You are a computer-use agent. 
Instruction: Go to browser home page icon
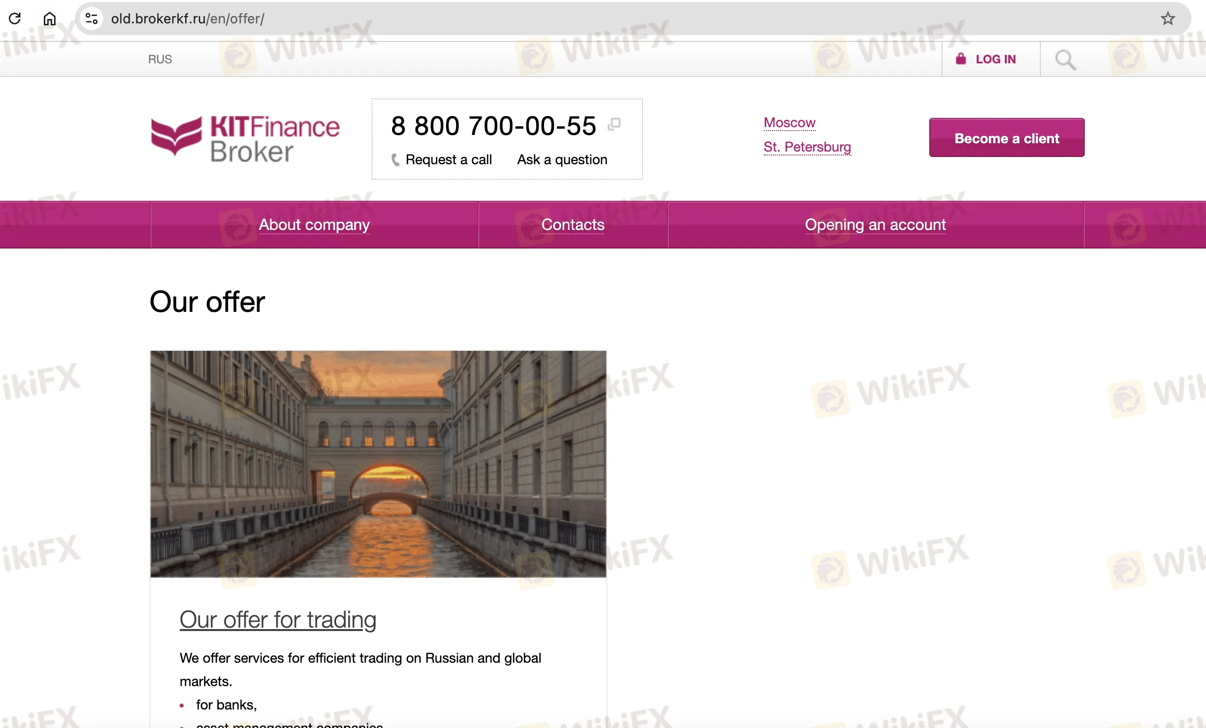tap(49, 19)
